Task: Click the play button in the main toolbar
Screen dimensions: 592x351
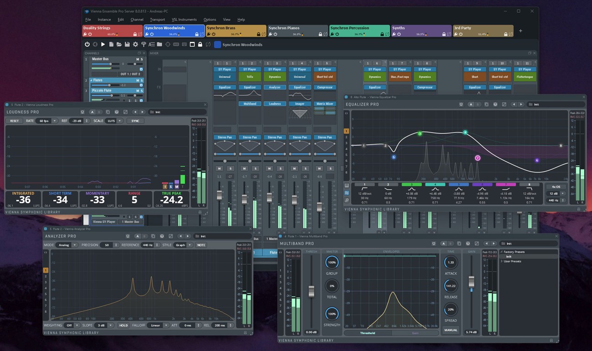Action: click(x=103, y=45)
